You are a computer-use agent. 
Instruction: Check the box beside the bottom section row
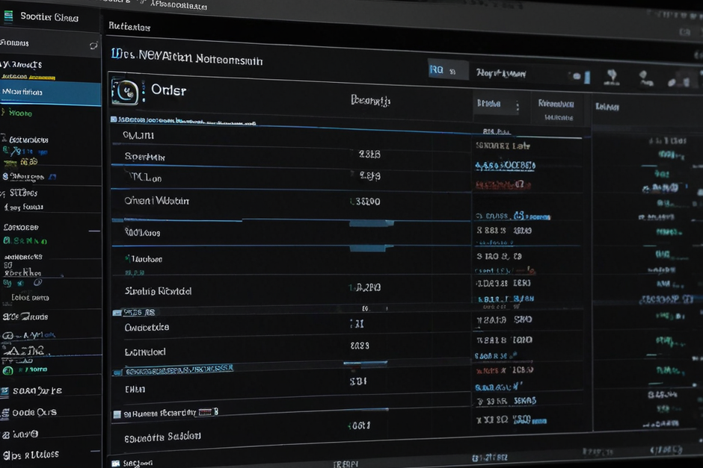pyautogui.click(x=117, y=414)
